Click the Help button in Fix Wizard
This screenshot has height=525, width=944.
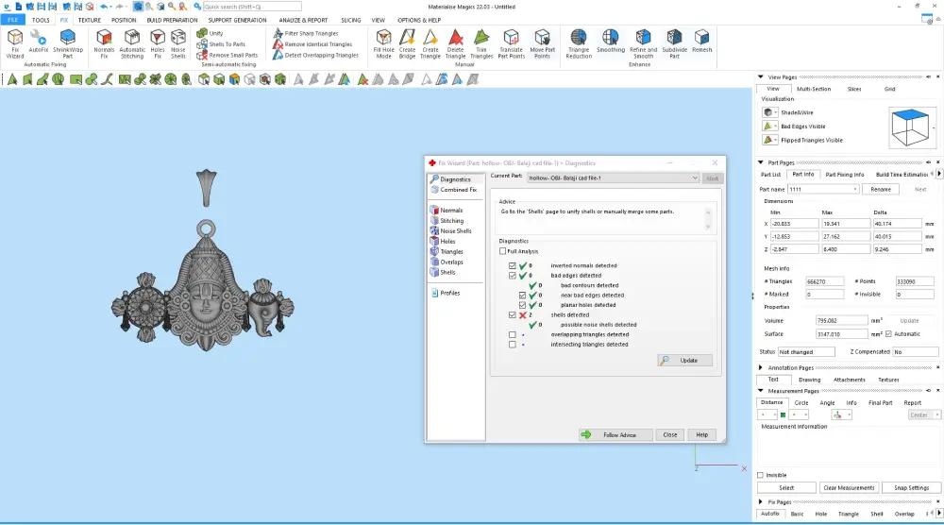point(702,434)
